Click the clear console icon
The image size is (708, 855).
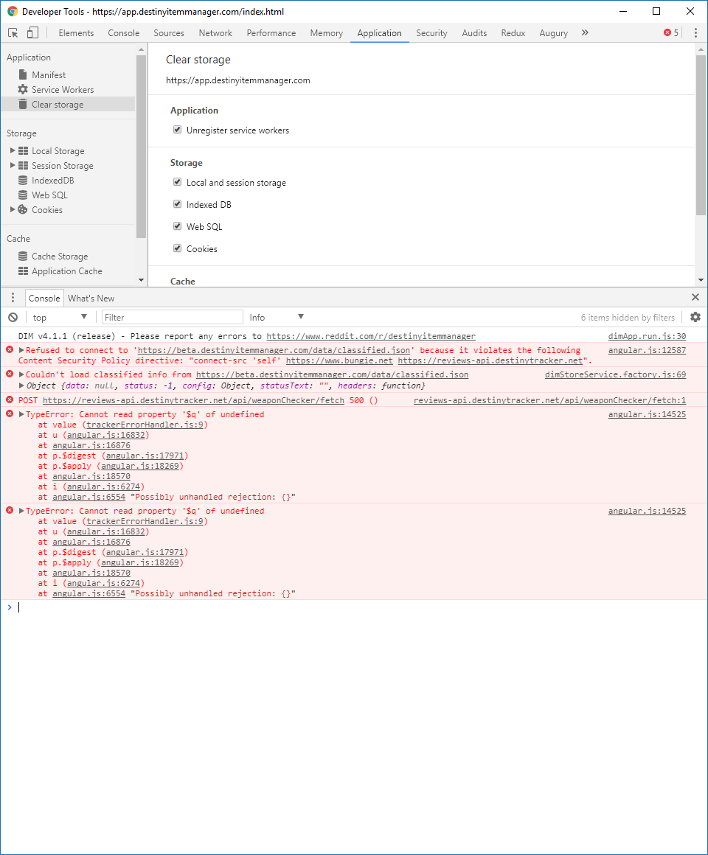pyautogui.click(x=12, y=316)
